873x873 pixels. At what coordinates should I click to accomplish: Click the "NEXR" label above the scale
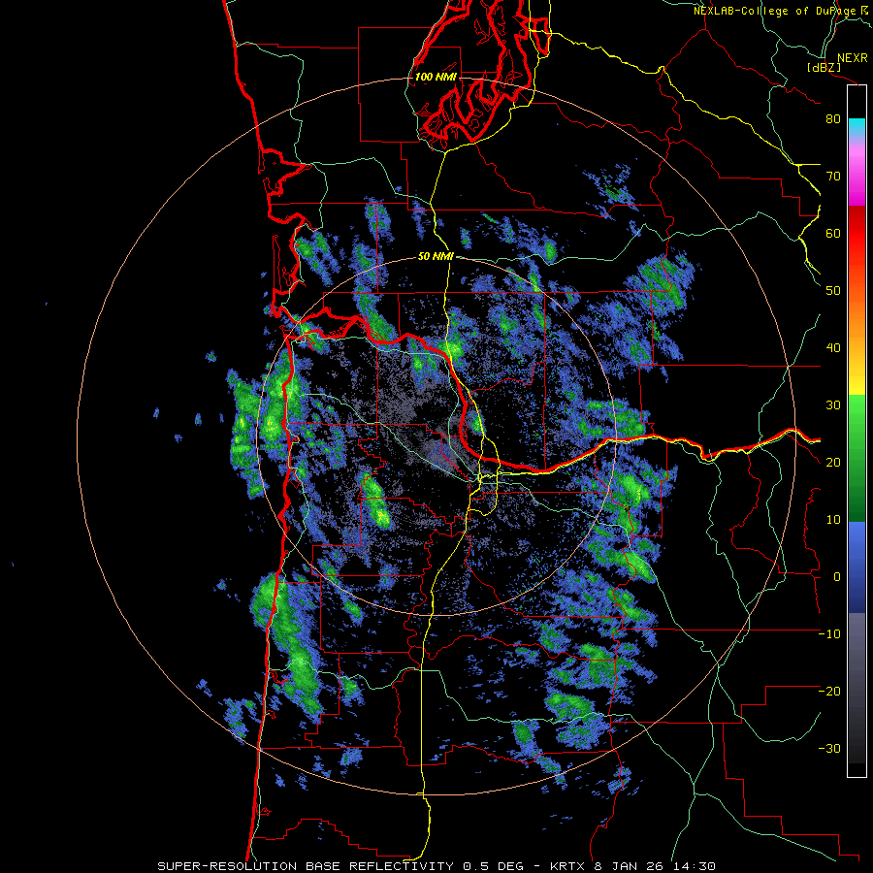pos(853,58)
